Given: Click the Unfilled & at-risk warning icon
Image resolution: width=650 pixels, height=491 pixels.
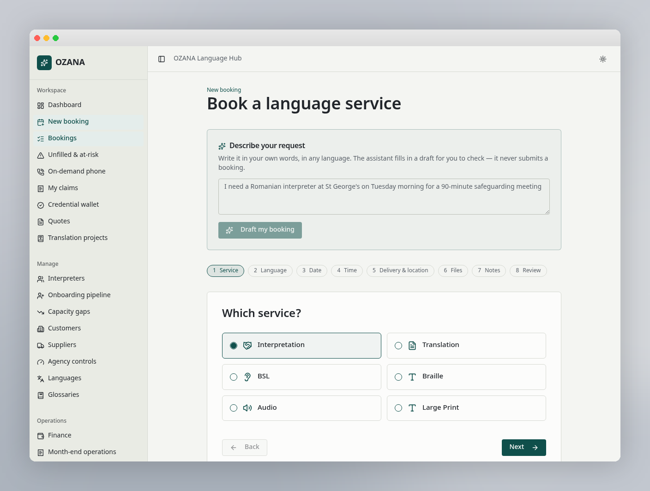Looking at the screenshot, I should [41, 156].
